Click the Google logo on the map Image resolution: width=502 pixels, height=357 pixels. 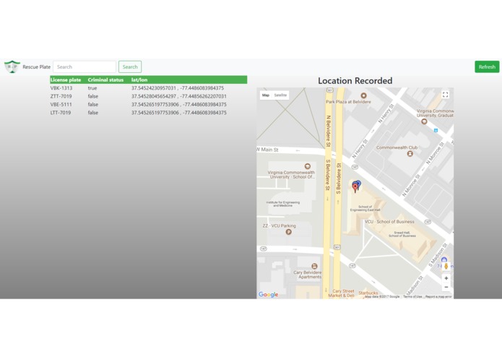[268, 295]
